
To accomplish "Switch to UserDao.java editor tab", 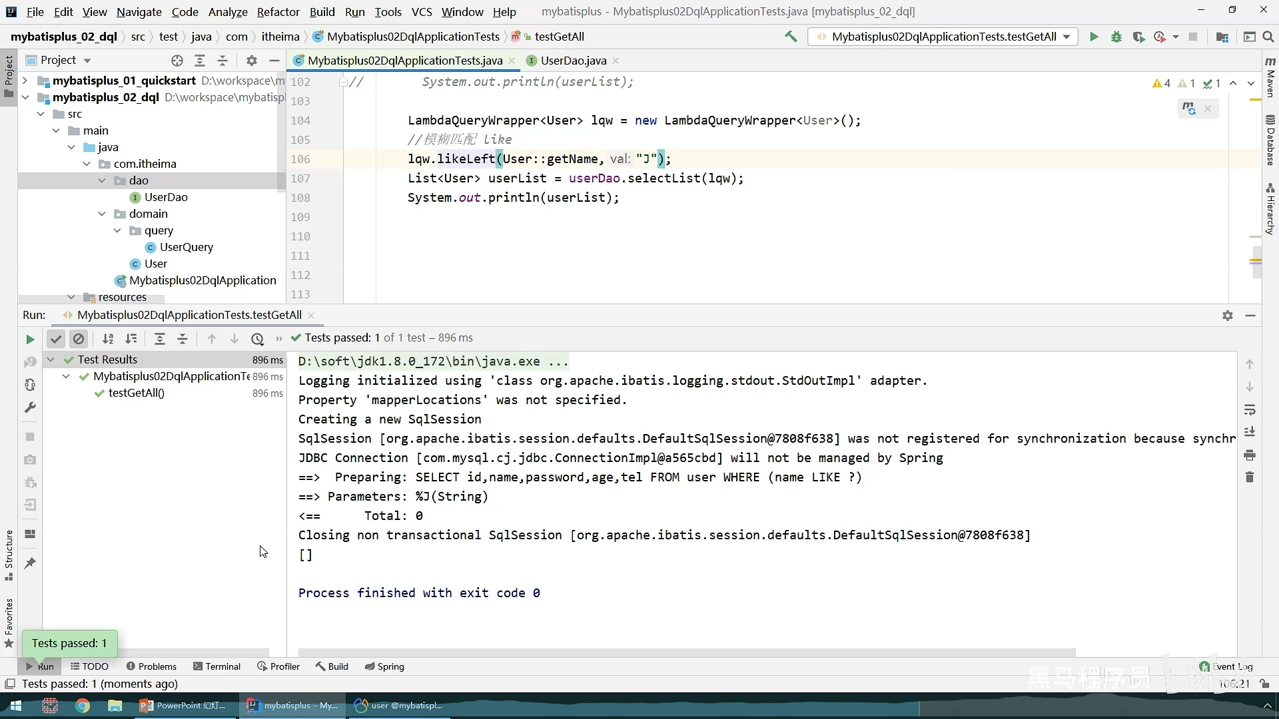I will tap(573, 61).
